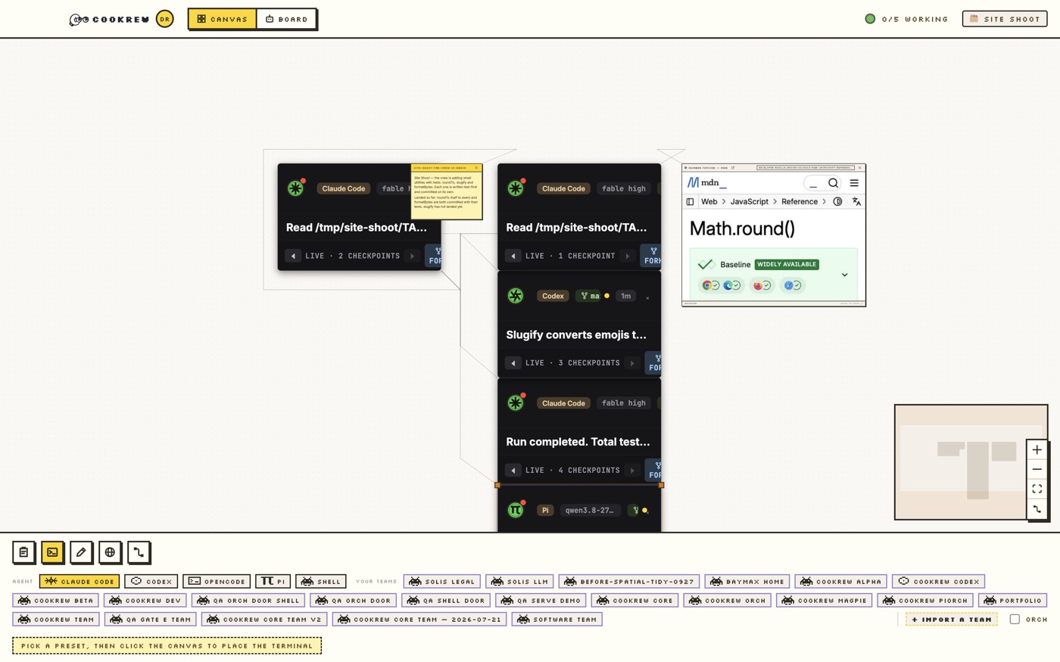Image resolution: width=1060 pixels, height=662 pixels.
Task: Select the Pi agent preset
Action: [x=273, y=581]
